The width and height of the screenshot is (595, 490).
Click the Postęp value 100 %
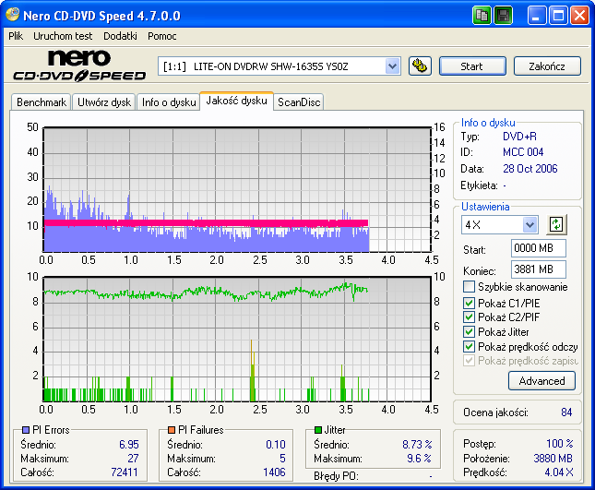tap(559, 443)
